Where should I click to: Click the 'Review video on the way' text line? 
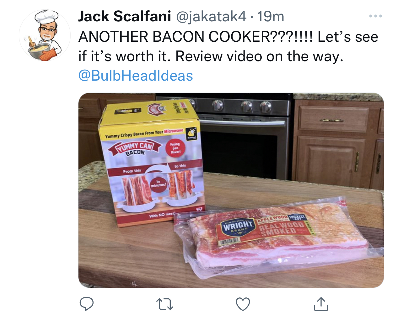click(x=259, y=56)
